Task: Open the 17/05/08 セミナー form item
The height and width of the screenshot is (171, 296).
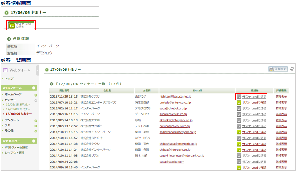Action: point(18,109)
